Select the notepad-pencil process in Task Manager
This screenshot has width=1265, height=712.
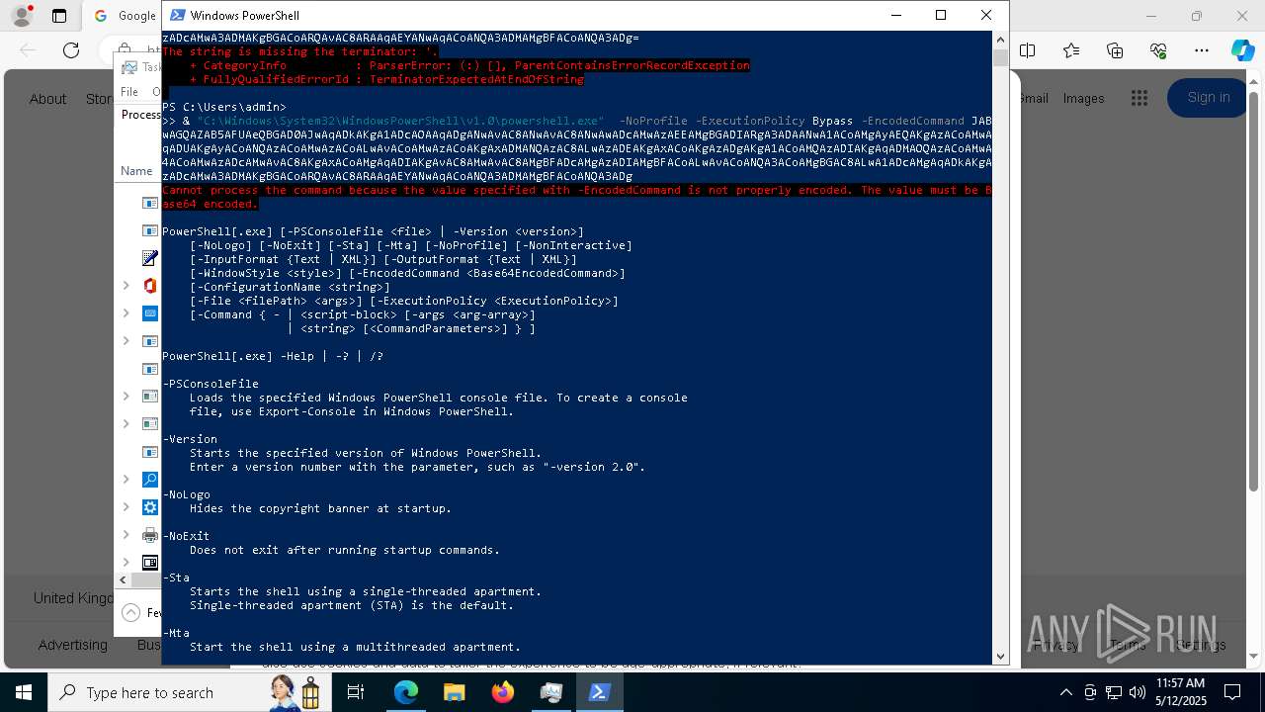[150, 258]
